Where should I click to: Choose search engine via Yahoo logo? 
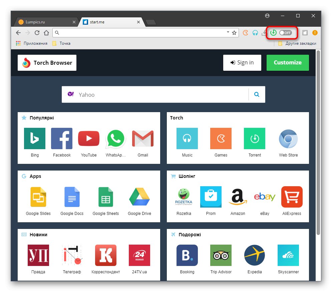(x=71, y=94)
